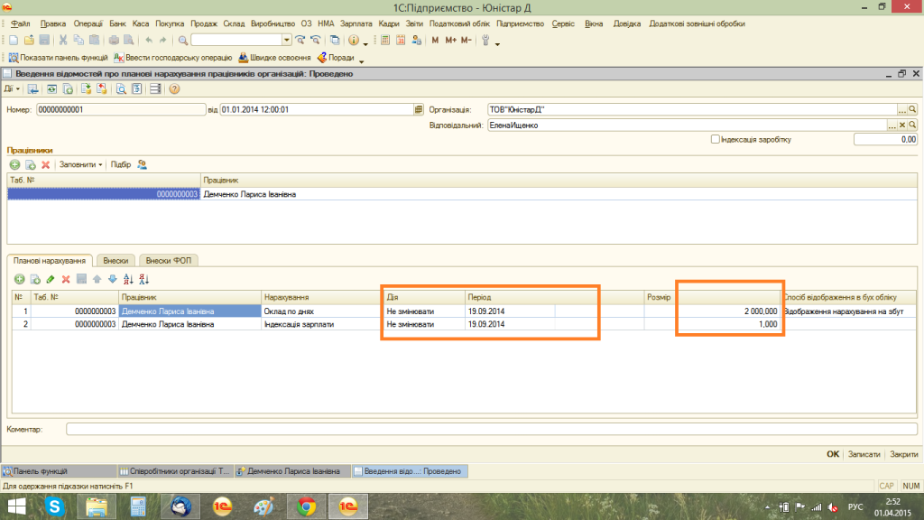Click the OK button
Screen dimensions: 924x520
coord(833,454)
